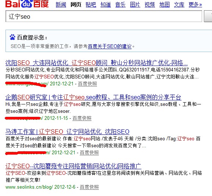Open 百度快照 for seolinks.cn result
The width and height of the screenshot is (212, 196).
[89, 187]
